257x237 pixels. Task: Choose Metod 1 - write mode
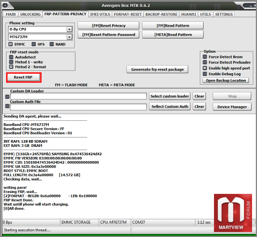click(x=11, y=62)
